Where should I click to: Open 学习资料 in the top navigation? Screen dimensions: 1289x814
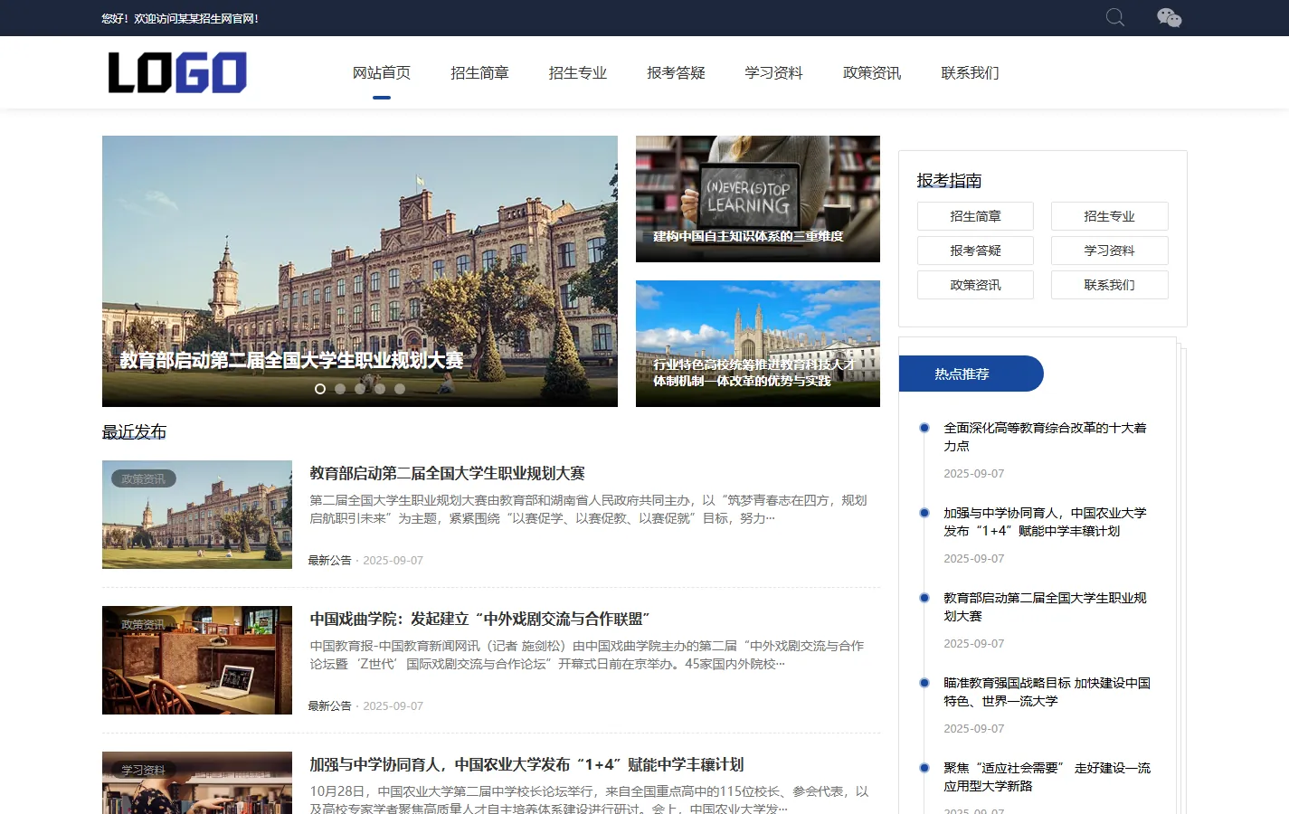point(773,72)
